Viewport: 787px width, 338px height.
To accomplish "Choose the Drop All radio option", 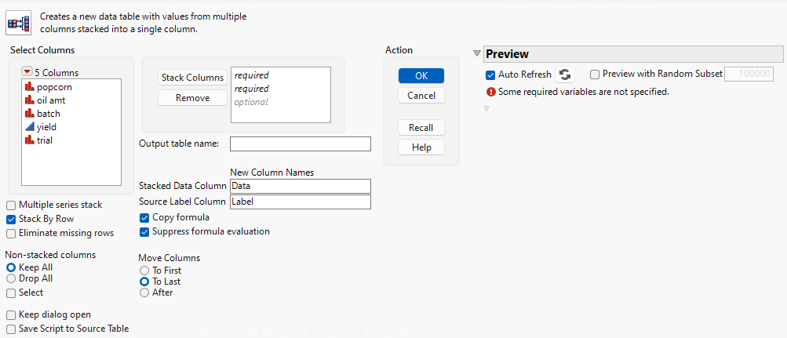I will point(12,278).
